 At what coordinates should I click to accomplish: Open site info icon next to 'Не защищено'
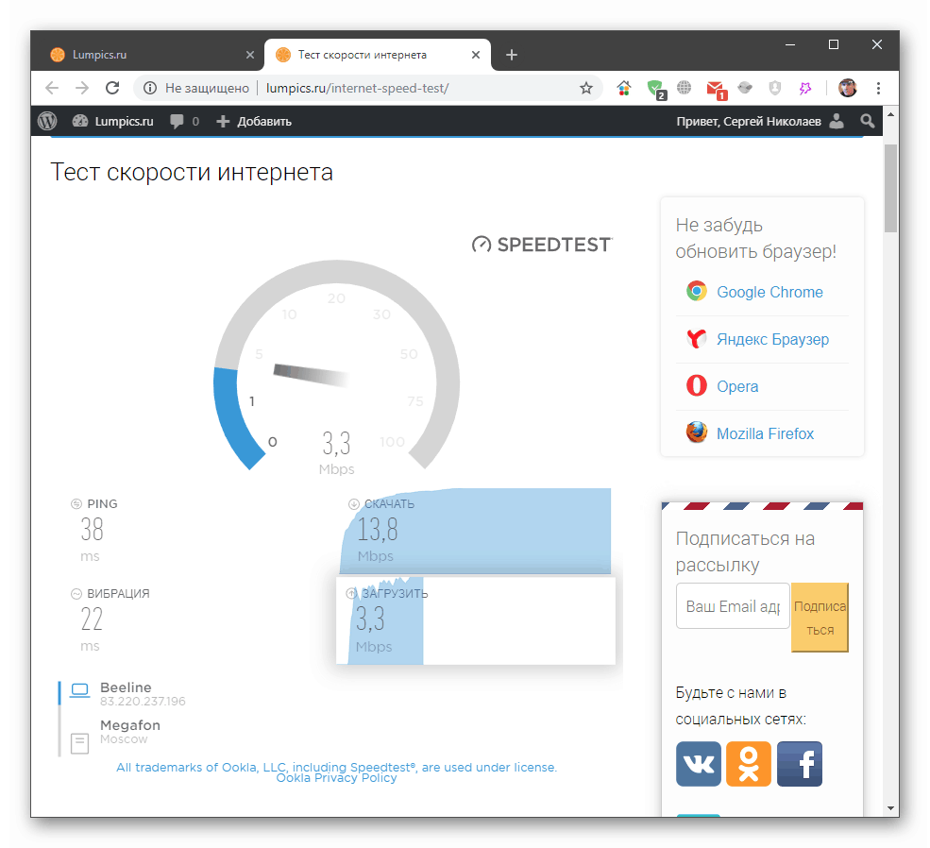click(x=150, y=89)
